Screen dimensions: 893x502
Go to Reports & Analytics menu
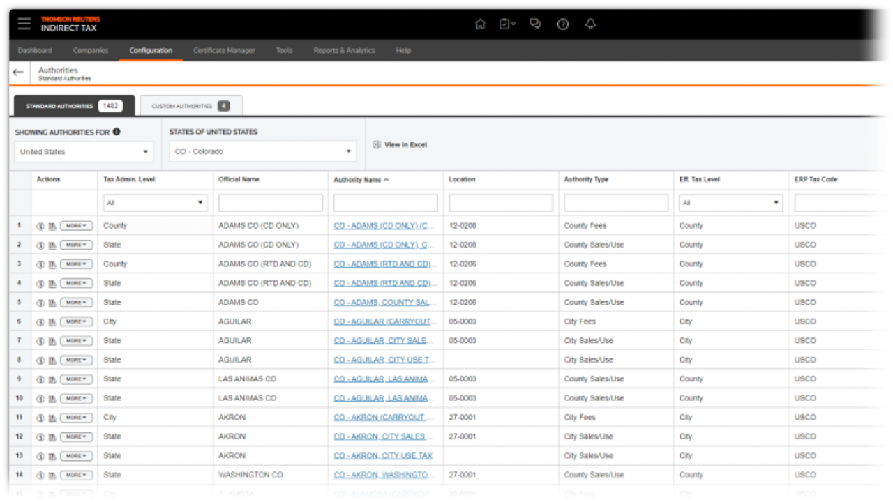pos(344,51)
